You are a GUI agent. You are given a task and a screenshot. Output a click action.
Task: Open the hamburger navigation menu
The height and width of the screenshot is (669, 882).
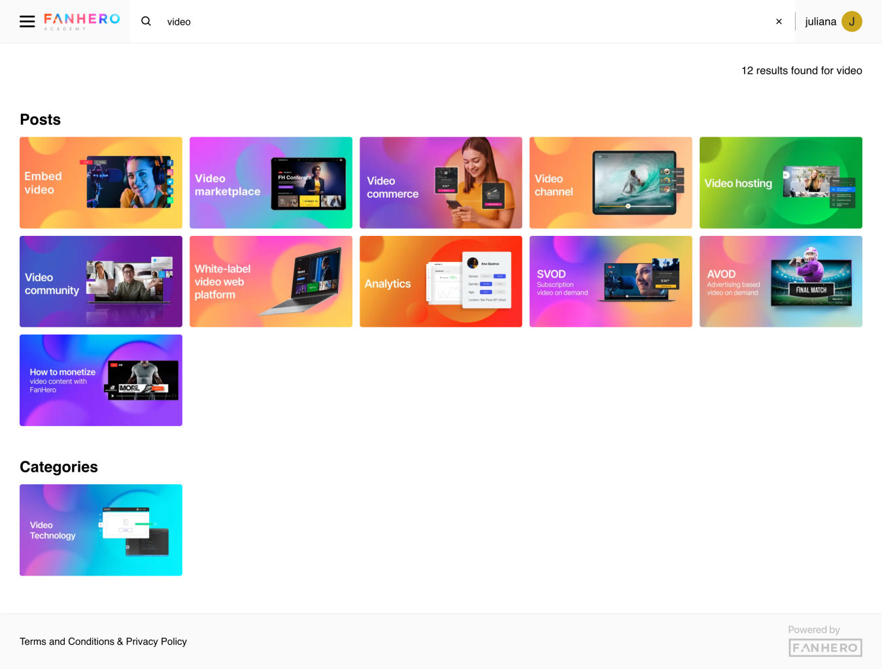[x=27, y=22]
